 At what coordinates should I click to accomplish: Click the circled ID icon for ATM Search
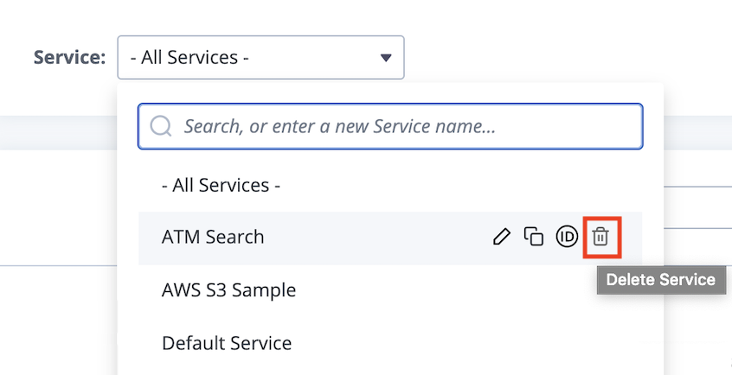567,237
